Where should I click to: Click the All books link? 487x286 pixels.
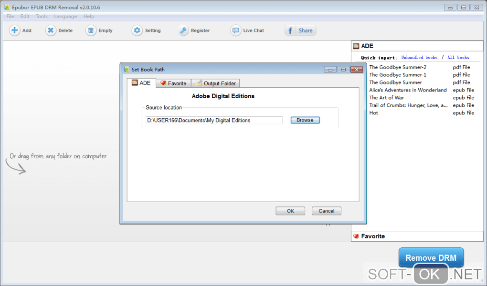click(x=458, y=57)
